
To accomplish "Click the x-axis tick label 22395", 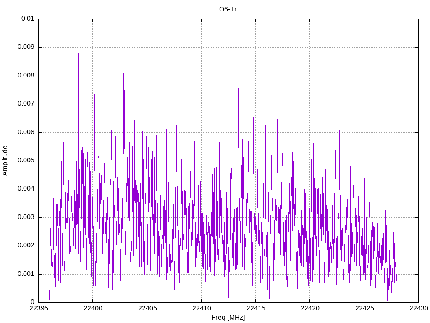I will click(38, 308).
